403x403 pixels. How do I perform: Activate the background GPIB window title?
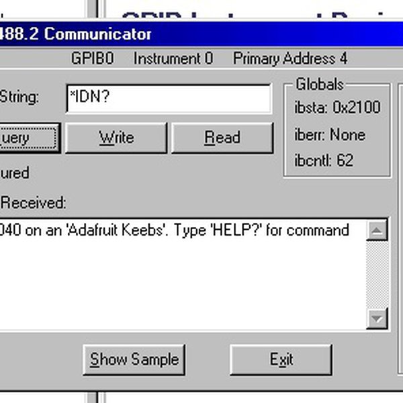tap(255, 11)
